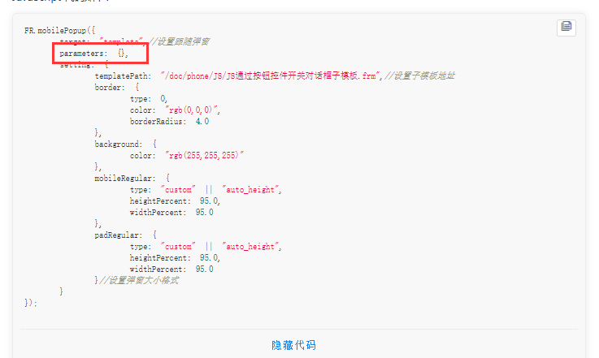Image resolution: width=599 pixels, height=358 pixels.
Task: Click the "rgb(255,255,255)" color value
Action: point(204,155)
